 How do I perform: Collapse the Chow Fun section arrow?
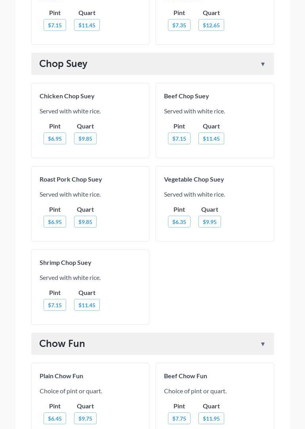(263, 344)
